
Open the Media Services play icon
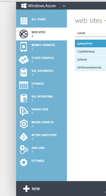[x=24, y=124]
